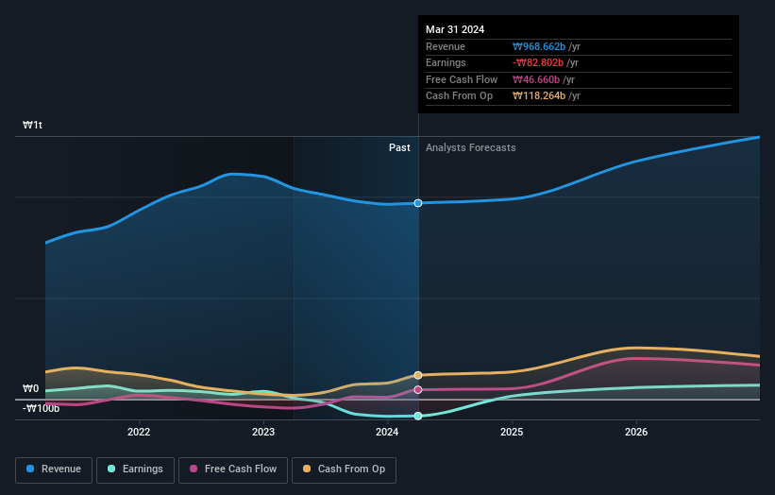The height and width of the screenshot is (495, 775).
Task: Click the pink Free Cash Flow data point
Action: [418, 389]
